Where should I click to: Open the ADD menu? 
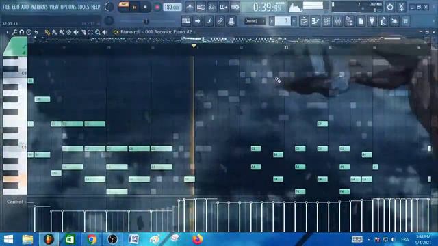click(25, 7)
